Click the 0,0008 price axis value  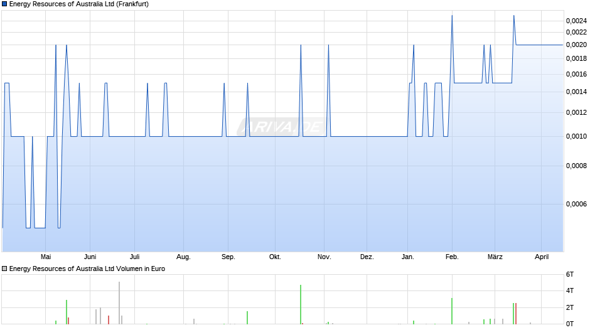point(576,166)
